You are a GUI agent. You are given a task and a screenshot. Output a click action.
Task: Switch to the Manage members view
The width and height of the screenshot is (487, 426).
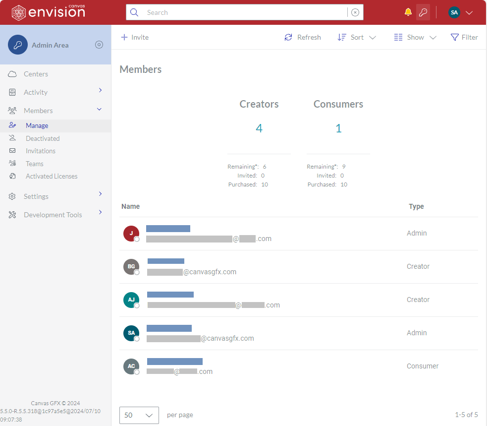click(x=37, y=125)
